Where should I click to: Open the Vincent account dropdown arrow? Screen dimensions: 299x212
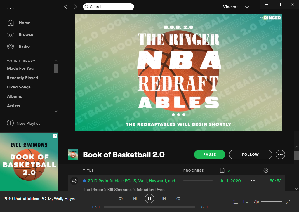(x=247, y=7)
